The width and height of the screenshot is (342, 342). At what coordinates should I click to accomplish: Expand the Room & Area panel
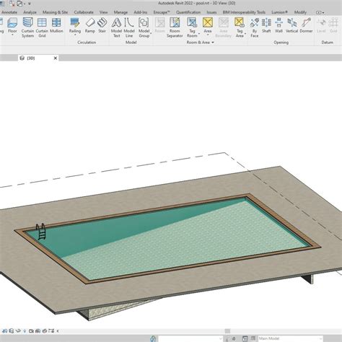[200, 43]
